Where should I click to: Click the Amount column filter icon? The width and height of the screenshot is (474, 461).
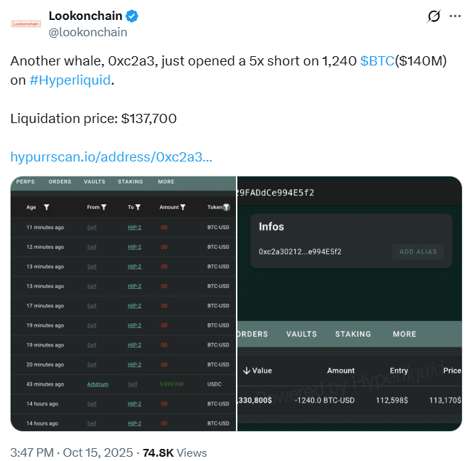coord(183,207)
